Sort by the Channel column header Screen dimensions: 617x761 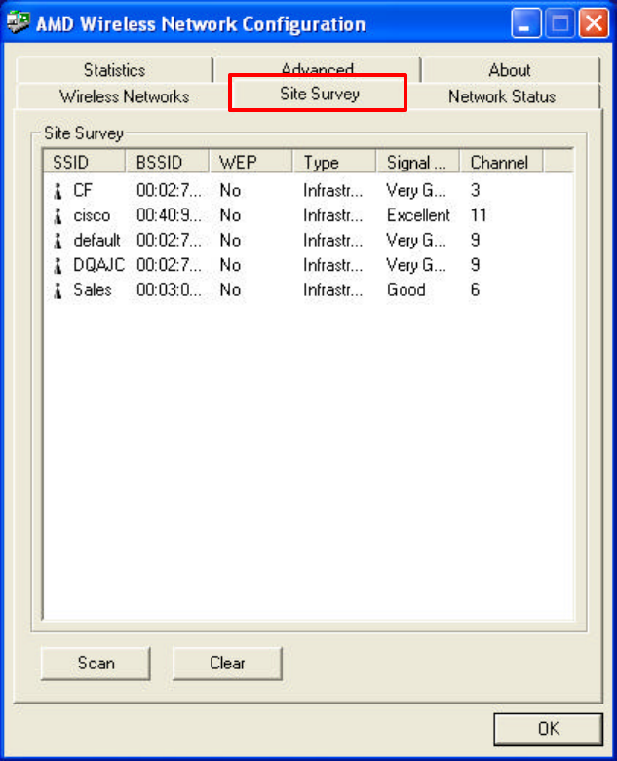click(x=501, y=162)
